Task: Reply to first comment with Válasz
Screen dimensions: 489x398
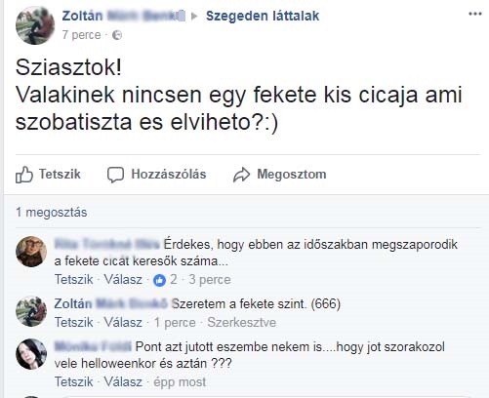Action: tap(123, 280)
